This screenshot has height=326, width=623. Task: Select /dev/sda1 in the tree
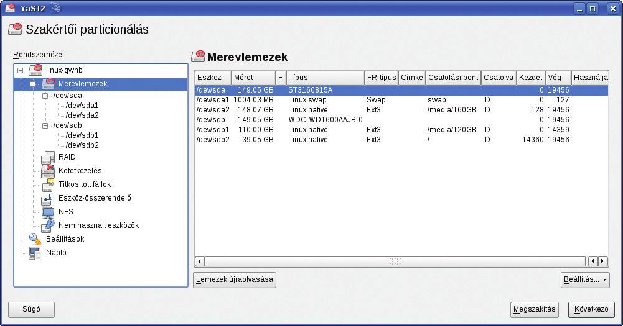click(82, 106)
